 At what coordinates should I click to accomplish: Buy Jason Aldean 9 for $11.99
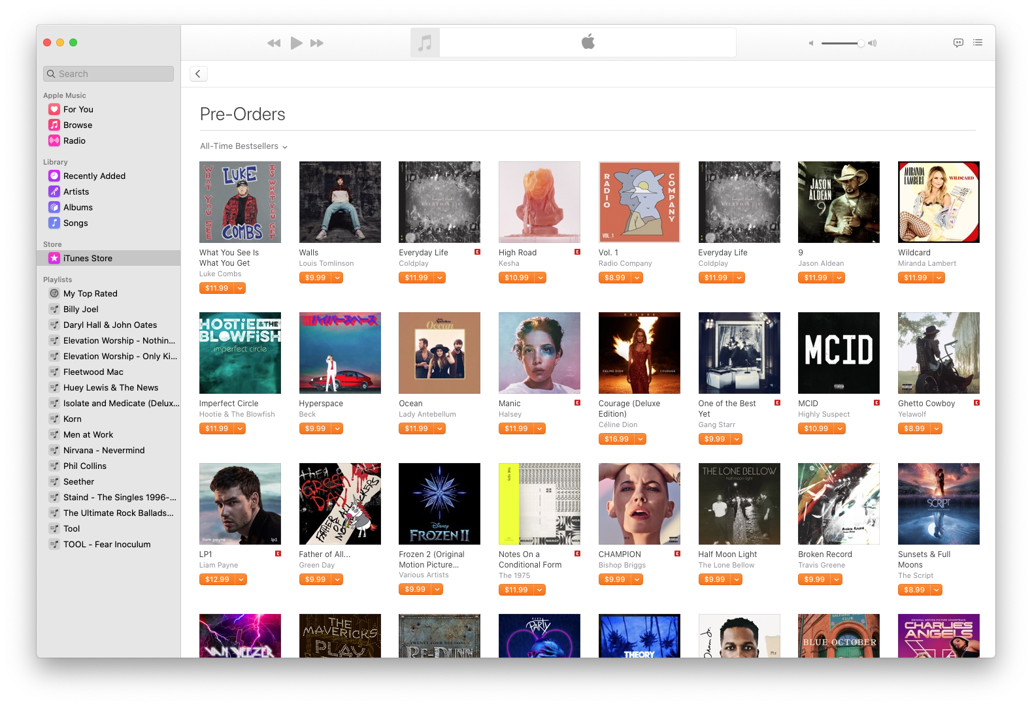(816, 278)
